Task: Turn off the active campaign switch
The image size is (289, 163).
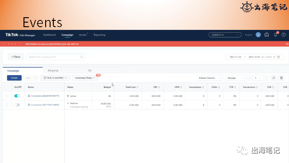Action: pos(17,96)
